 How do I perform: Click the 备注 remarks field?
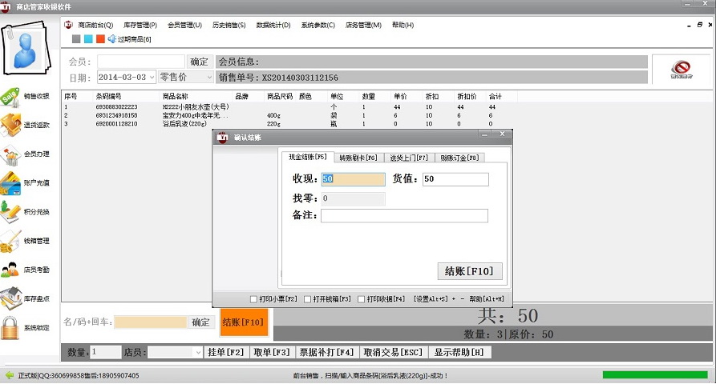click(404, 215)
